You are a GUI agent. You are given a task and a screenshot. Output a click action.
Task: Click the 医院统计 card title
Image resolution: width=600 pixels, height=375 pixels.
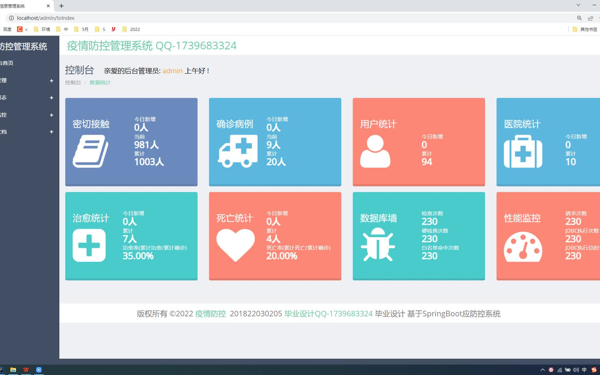click(x=522, y=124)
